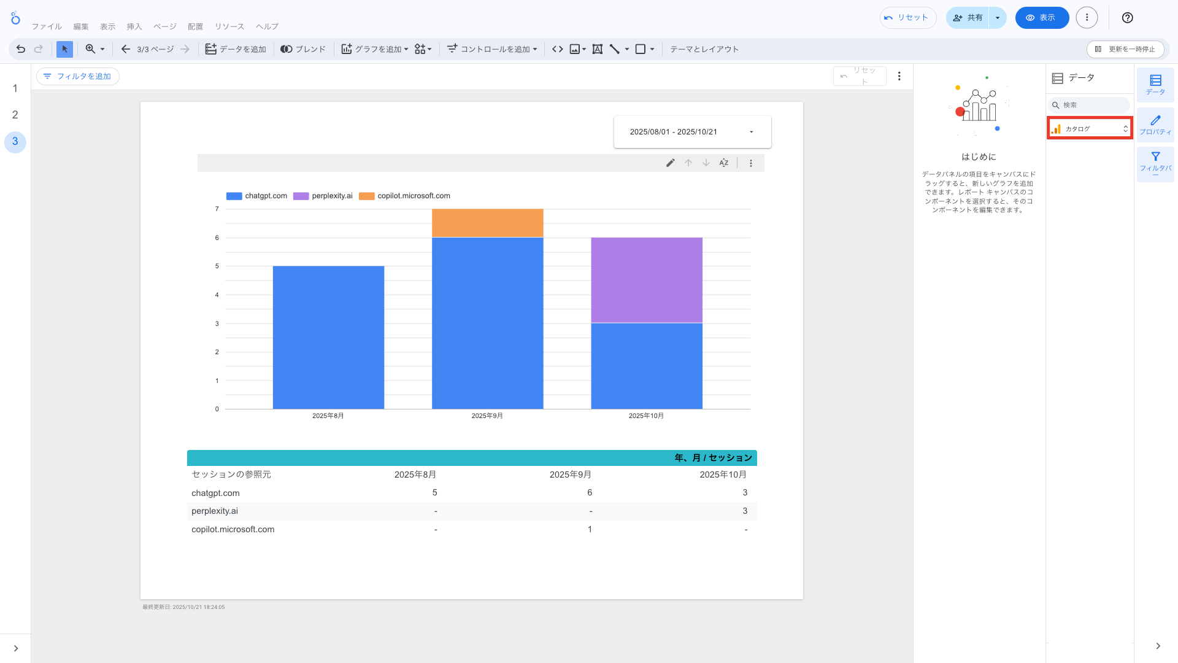
Task: Switch to view mode with 表示 button
Action: pyautogui.click(x=1041, y=18)
